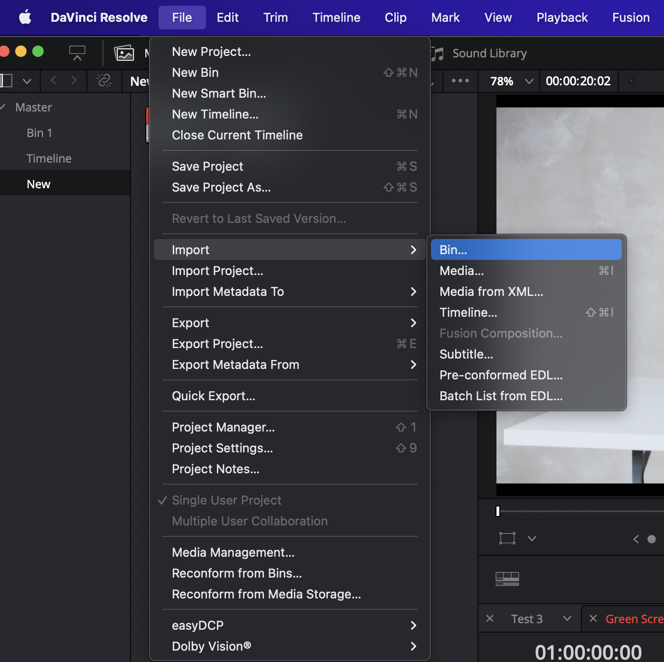
Task: Go back with the left navigation arrow
Action: (53, 81)
